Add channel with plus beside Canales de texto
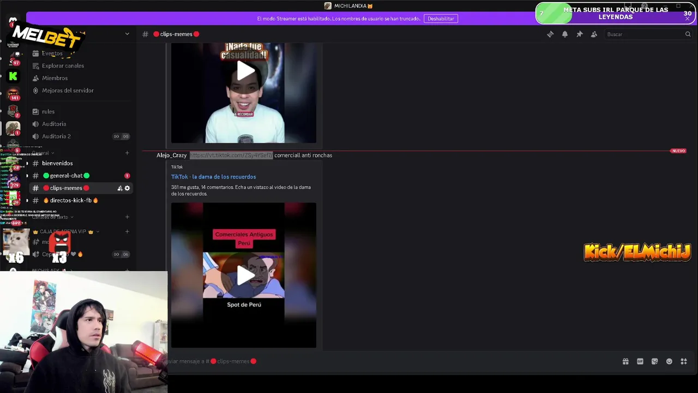This screenshot has height=393, width=698. tap(127, 217)
